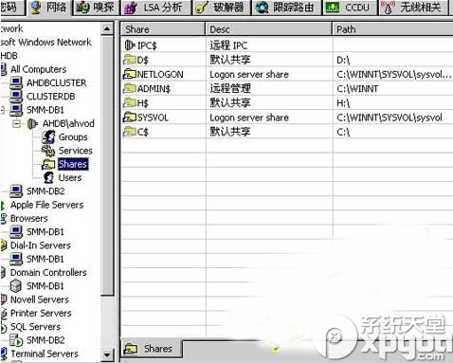Collapse the SMM-DB1 computer node
453x363 pixels.
pyautogui.click(x=2, y=110)
